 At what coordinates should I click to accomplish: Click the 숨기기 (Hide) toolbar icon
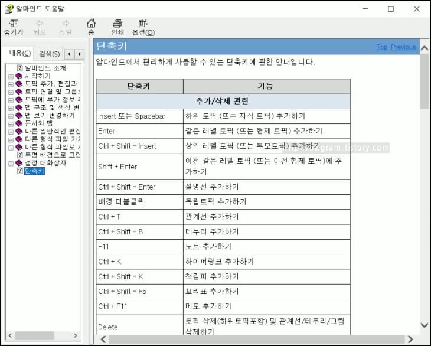coord(14,27)
